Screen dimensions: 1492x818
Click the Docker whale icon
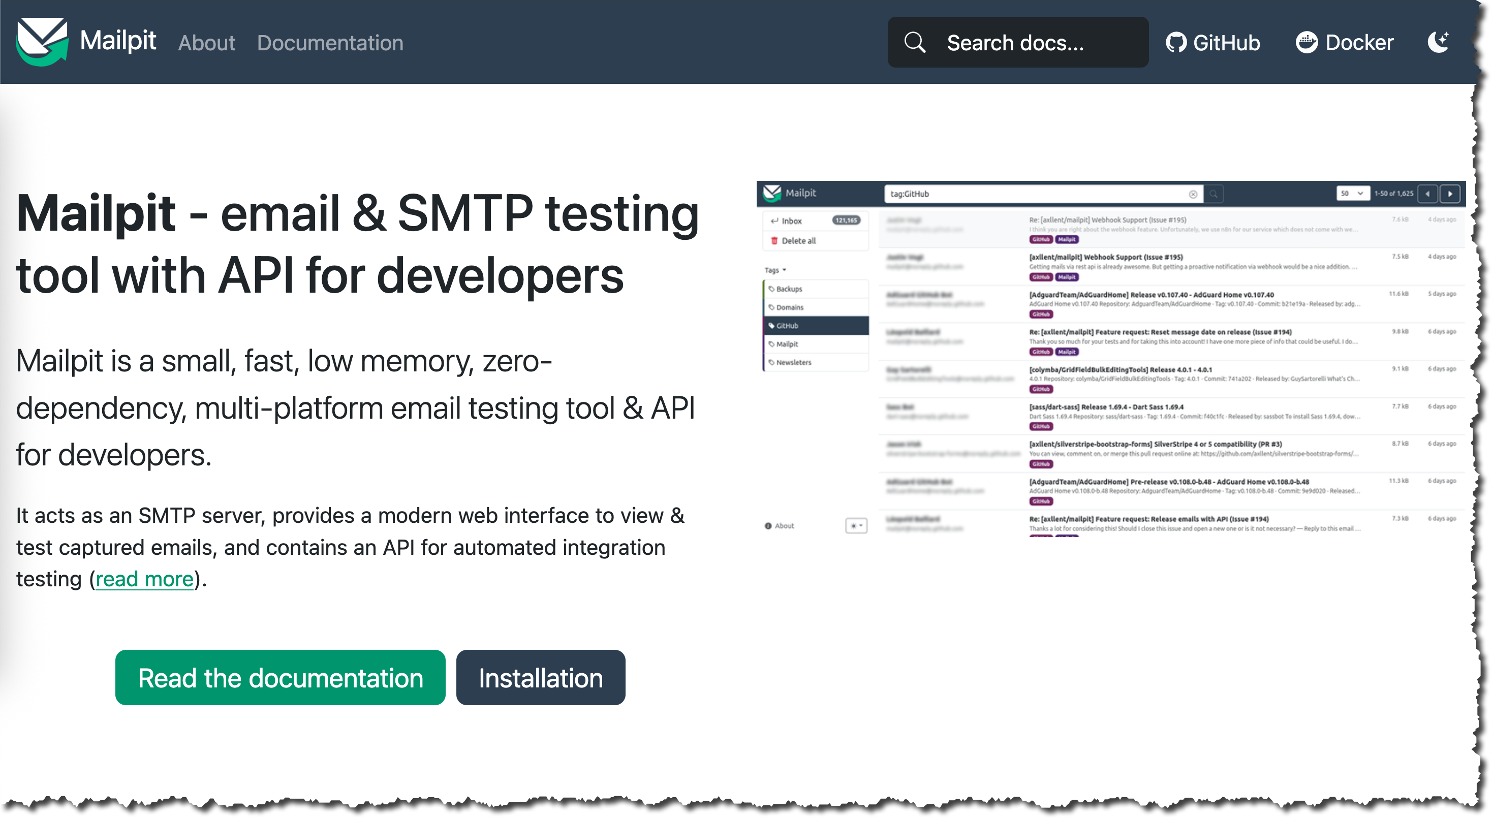tap(1307, 42)
